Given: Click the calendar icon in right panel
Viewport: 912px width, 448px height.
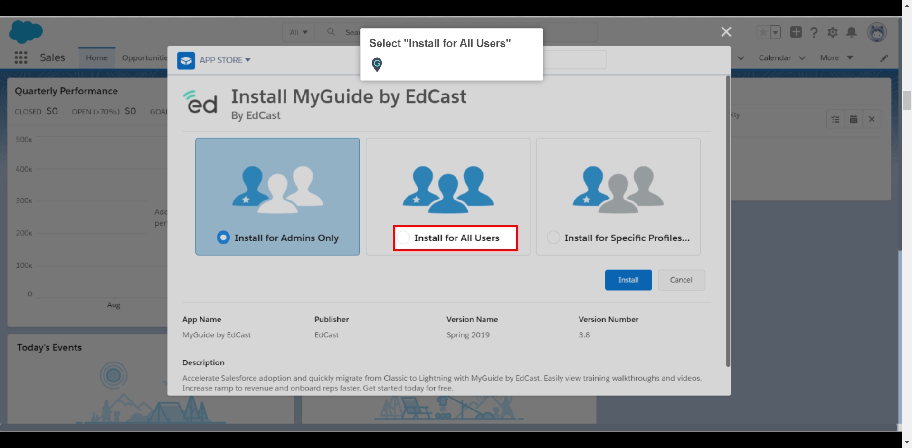Looking at the screenshot, I should pos(853,119).
